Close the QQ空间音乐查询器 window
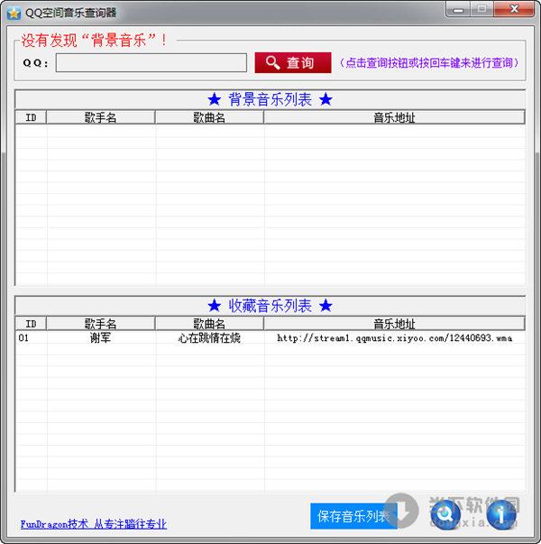 click(x=514, y=9)
